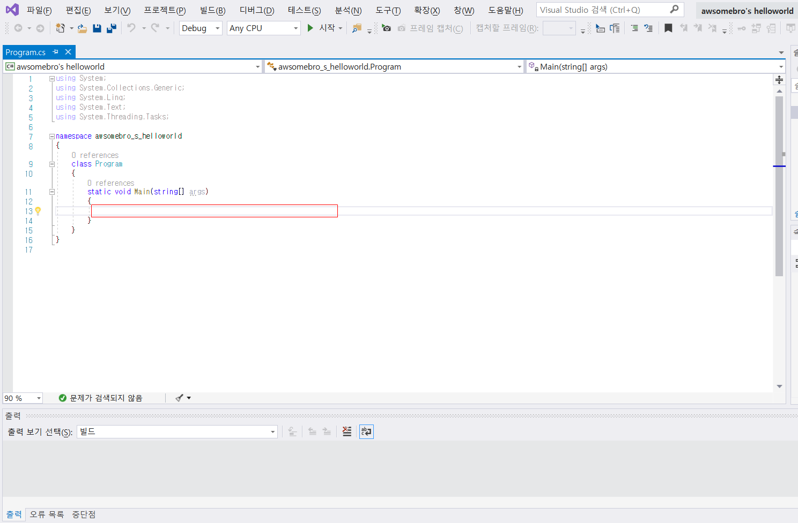Toggle pin on the Program.cs tab
Screen dimensions: 798x523
pyautogui.click(x=55, y=52)
